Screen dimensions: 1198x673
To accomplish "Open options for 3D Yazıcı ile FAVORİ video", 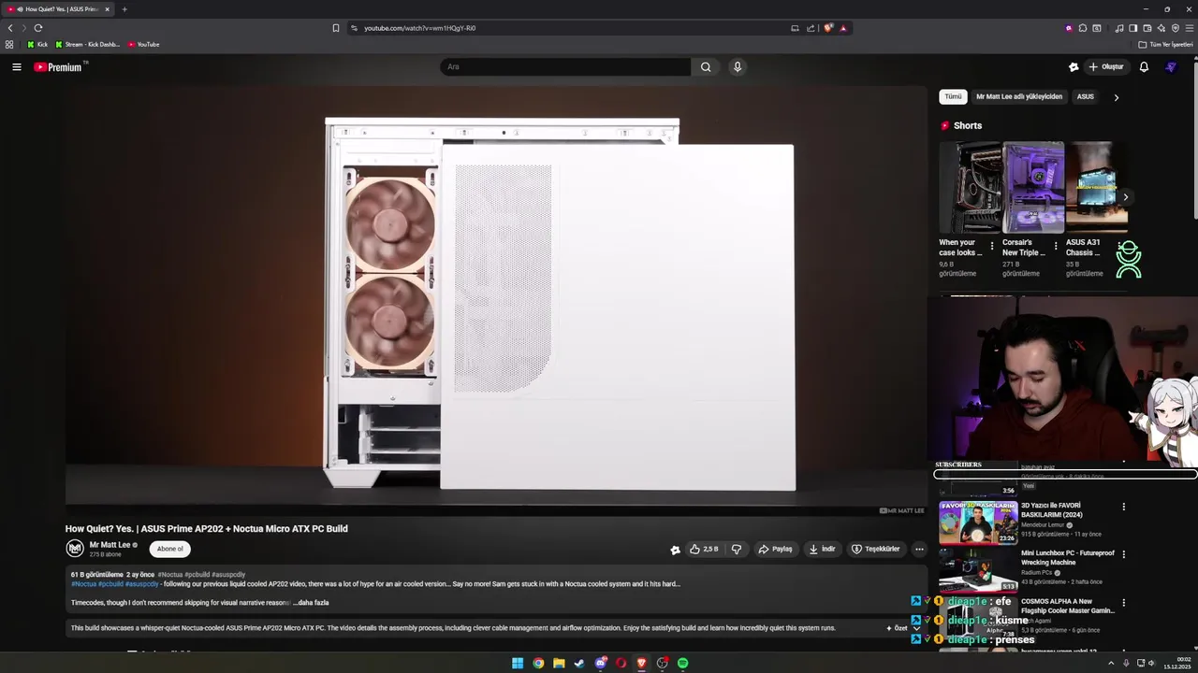I will [1123, 507].
